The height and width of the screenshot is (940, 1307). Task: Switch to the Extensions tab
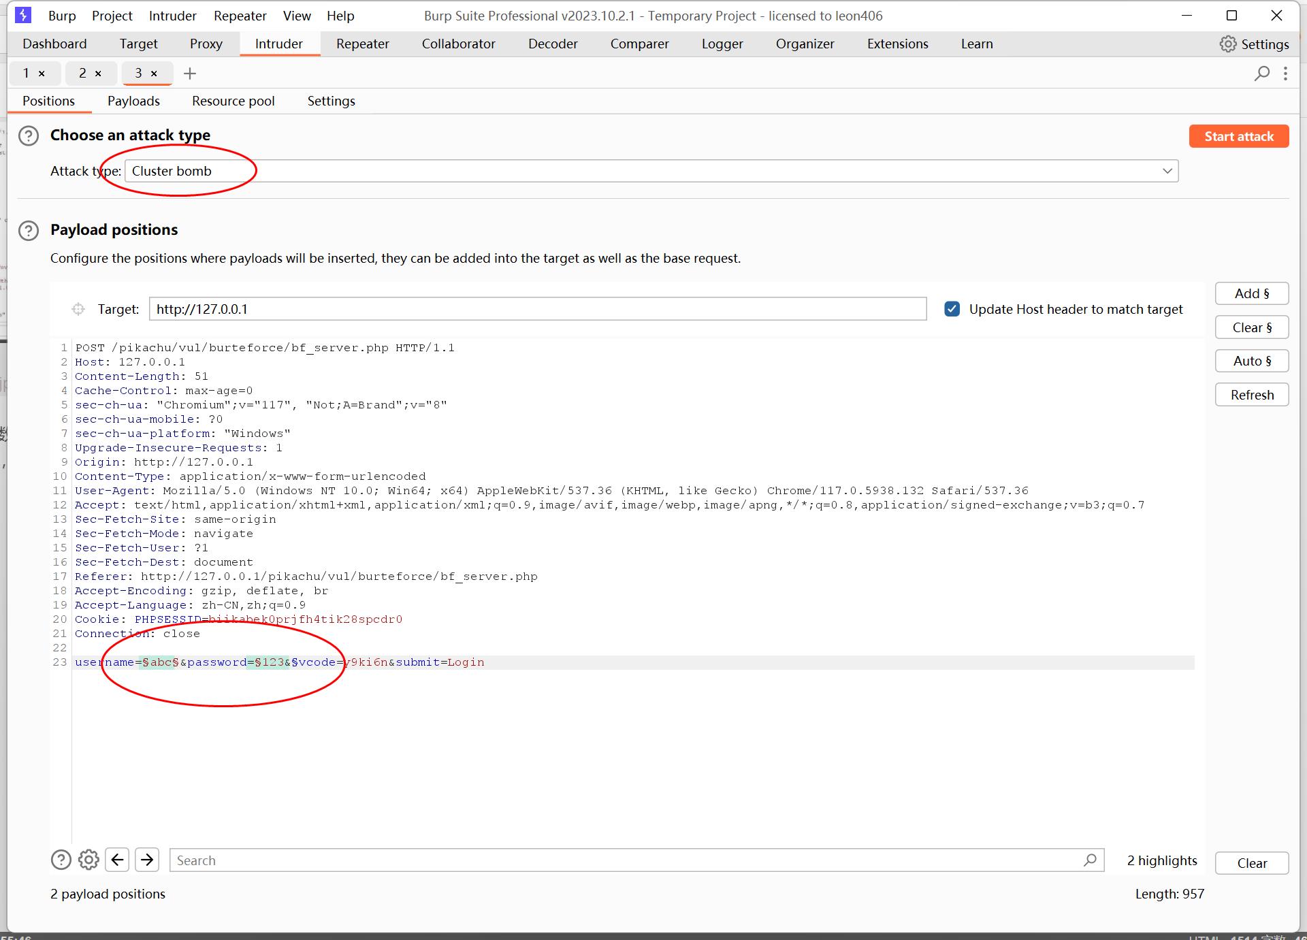point(898,44)
